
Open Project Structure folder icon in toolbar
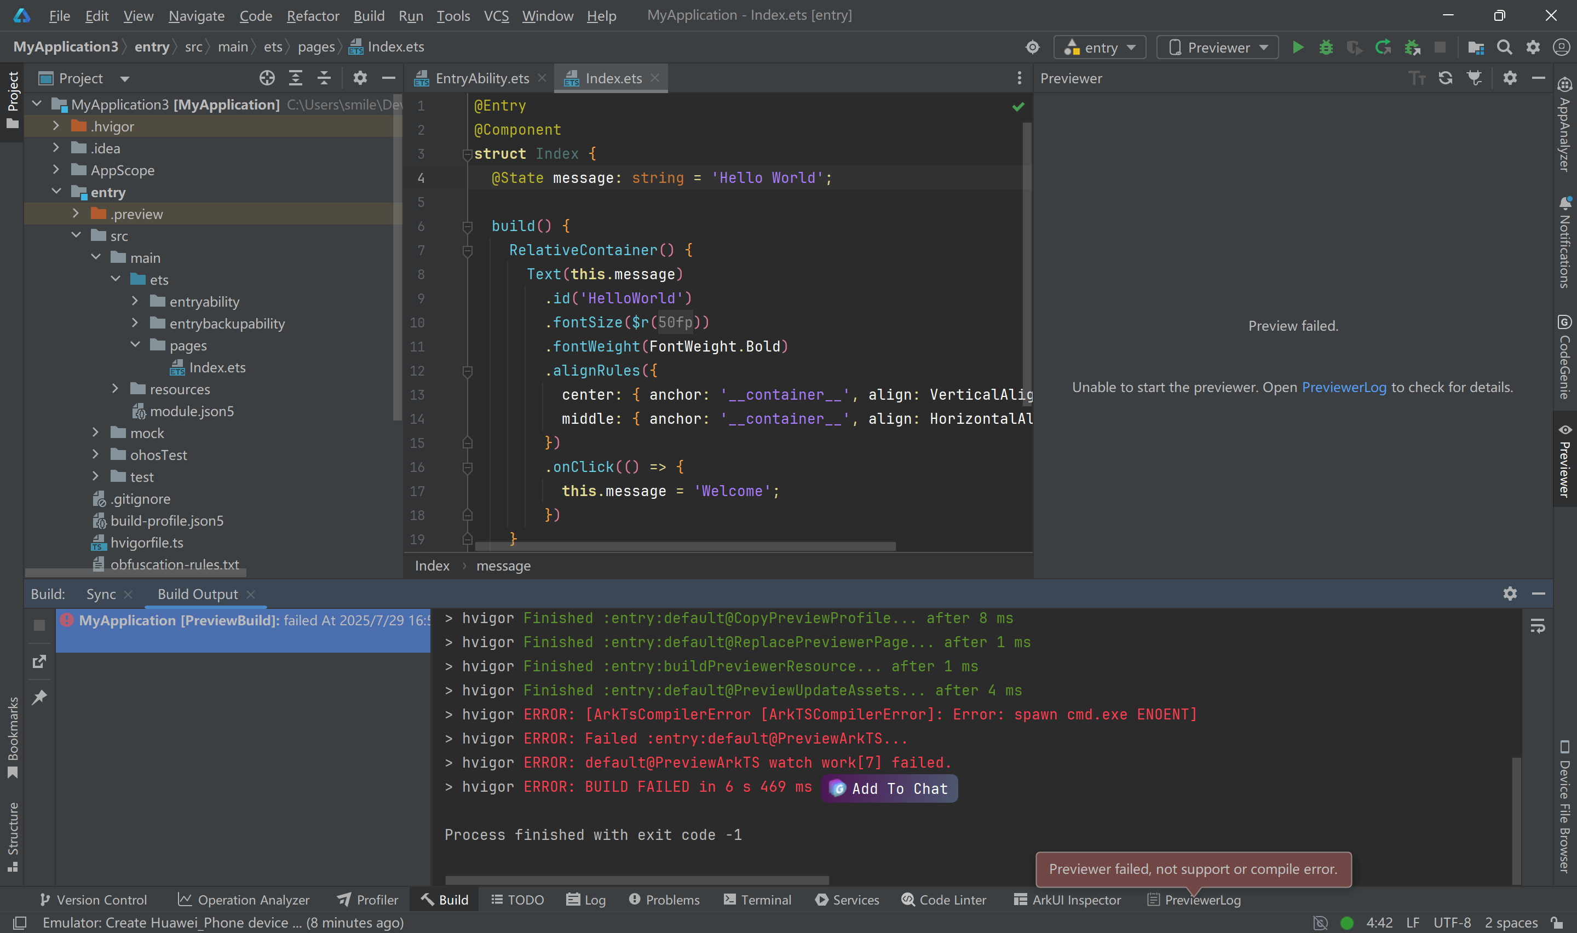1475,47
